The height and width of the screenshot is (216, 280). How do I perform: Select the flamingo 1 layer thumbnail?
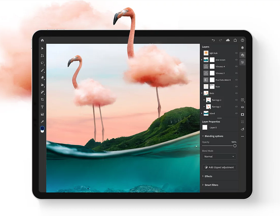208,106
